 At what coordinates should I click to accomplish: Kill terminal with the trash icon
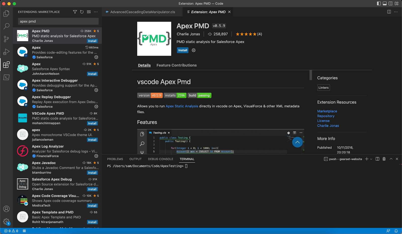tap(384, 159)
